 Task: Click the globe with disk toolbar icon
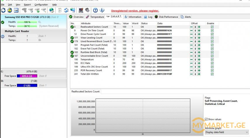(52, 10)
